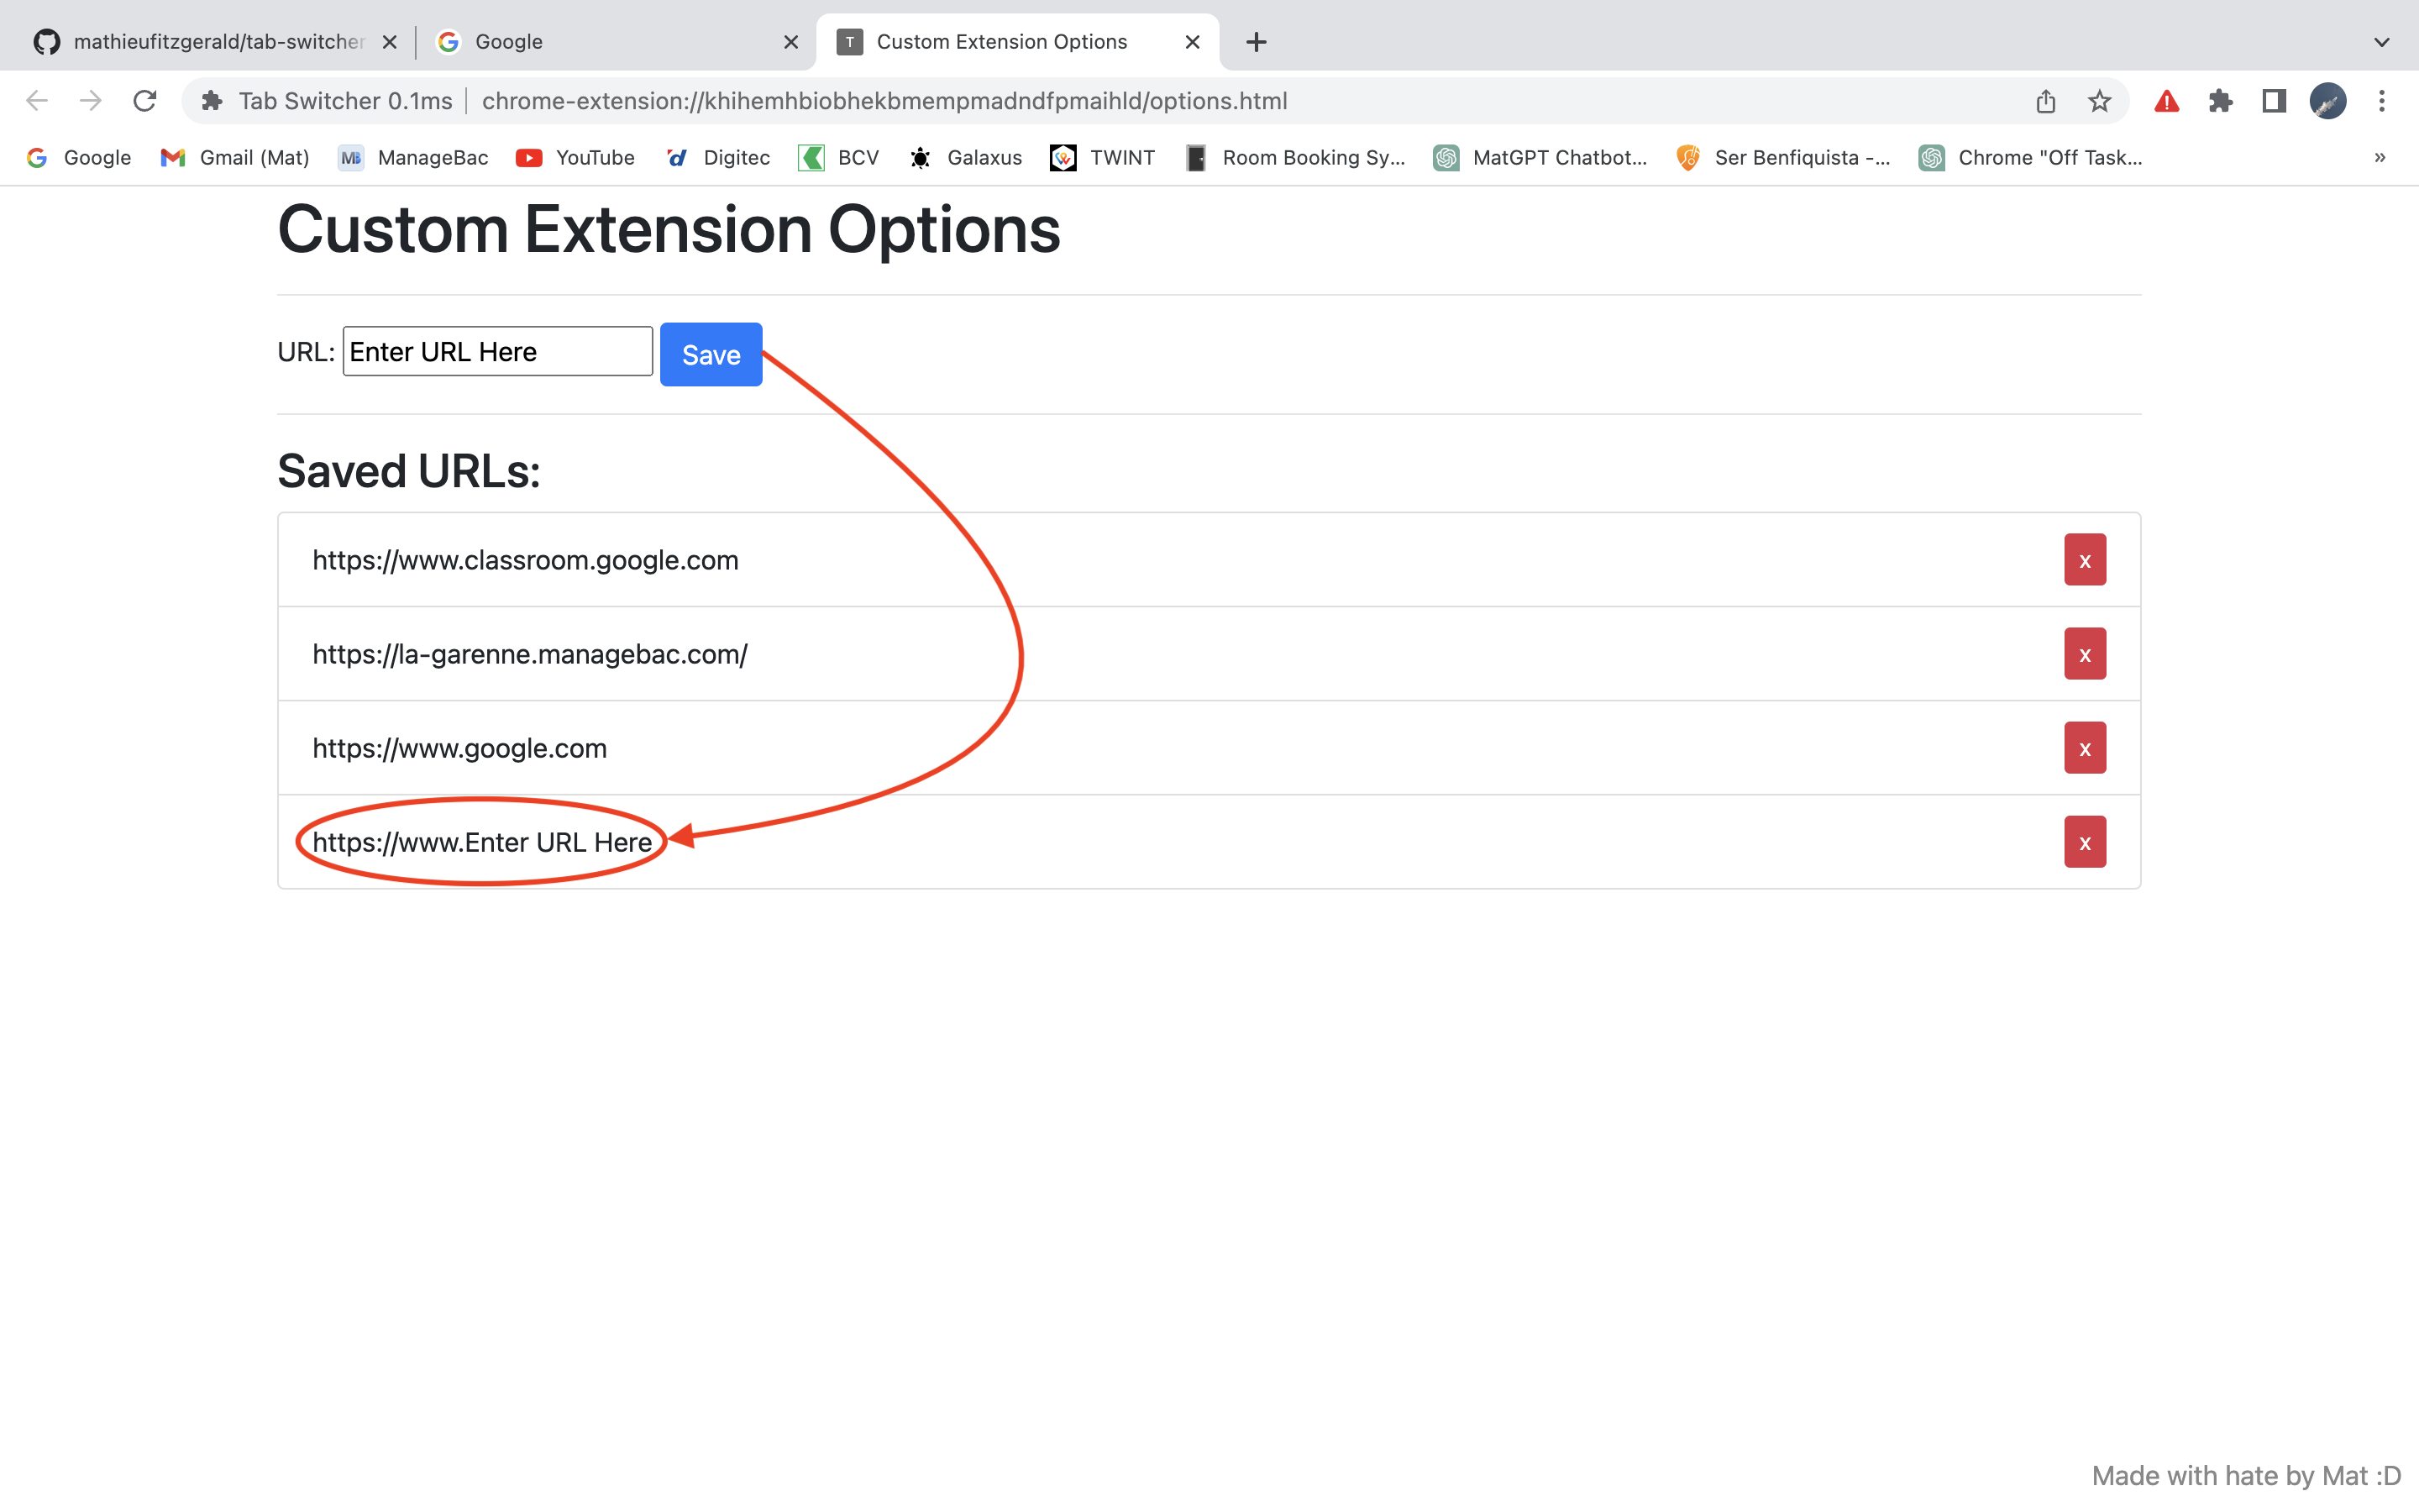Viewport: 2419px width, 1512px height.
Task: Share the current page via the share icon
Action: click(x=2045, y=100)
